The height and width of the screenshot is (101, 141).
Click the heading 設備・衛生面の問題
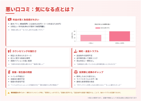[x=22, y=72]
